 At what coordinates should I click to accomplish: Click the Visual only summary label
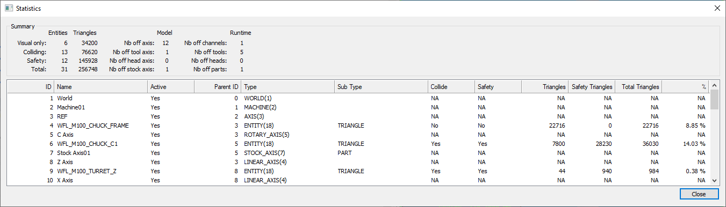pyautogui.click(x=32, y=42)
